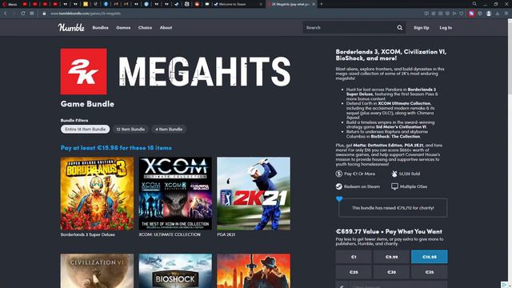Image resolution: width=512 pixels, height=288 pixels.
Task: Click the blue heart charity icon
Action: pyautogui.click(x=339, y=198)
